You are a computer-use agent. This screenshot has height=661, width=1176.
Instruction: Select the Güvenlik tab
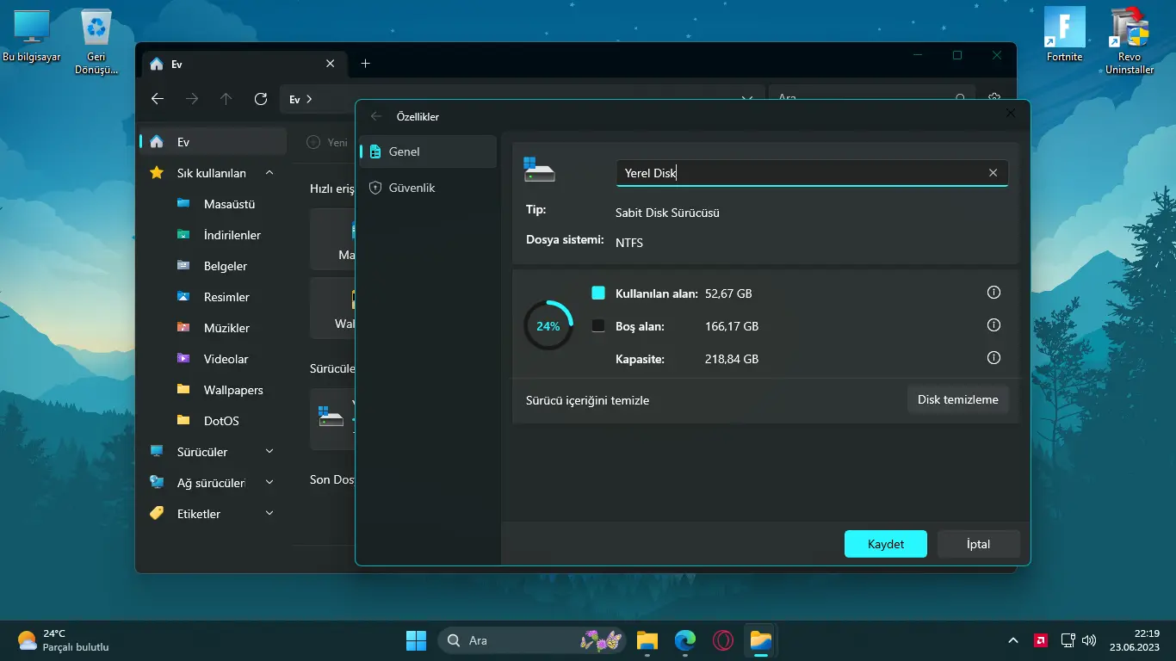[429, 188]
